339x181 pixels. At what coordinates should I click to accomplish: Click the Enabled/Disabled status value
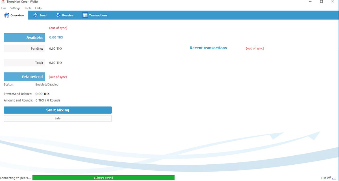tap(47, 84)
